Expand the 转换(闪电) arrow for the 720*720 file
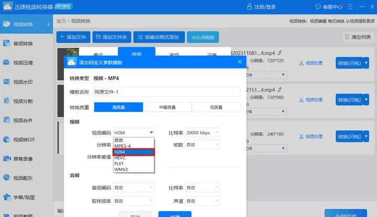 click(366, 63)
